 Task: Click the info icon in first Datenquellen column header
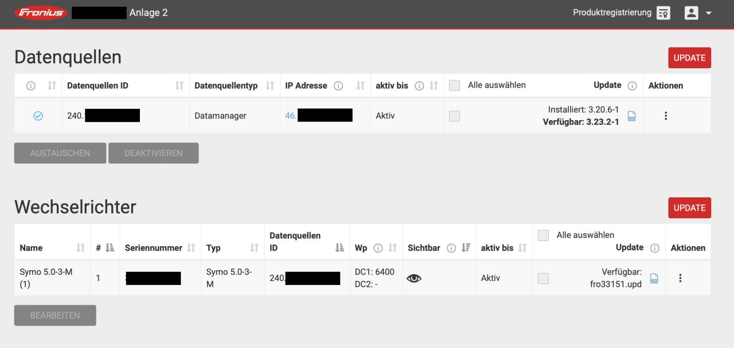tap(30, 86)
